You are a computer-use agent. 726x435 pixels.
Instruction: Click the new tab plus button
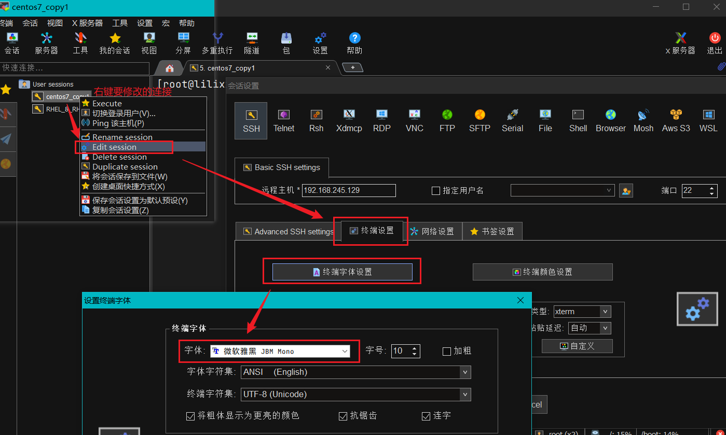click(353, 68)
